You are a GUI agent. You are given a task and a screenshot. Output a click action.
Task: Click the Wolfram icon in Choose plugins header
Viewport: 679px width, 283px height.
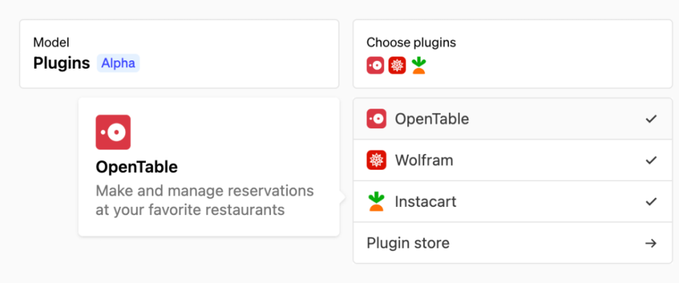tap(397, 65)
